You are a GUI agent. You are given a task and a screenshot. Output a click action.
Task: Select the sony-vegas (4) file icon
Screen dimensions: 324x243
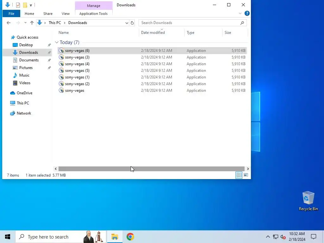coord(61,64)
